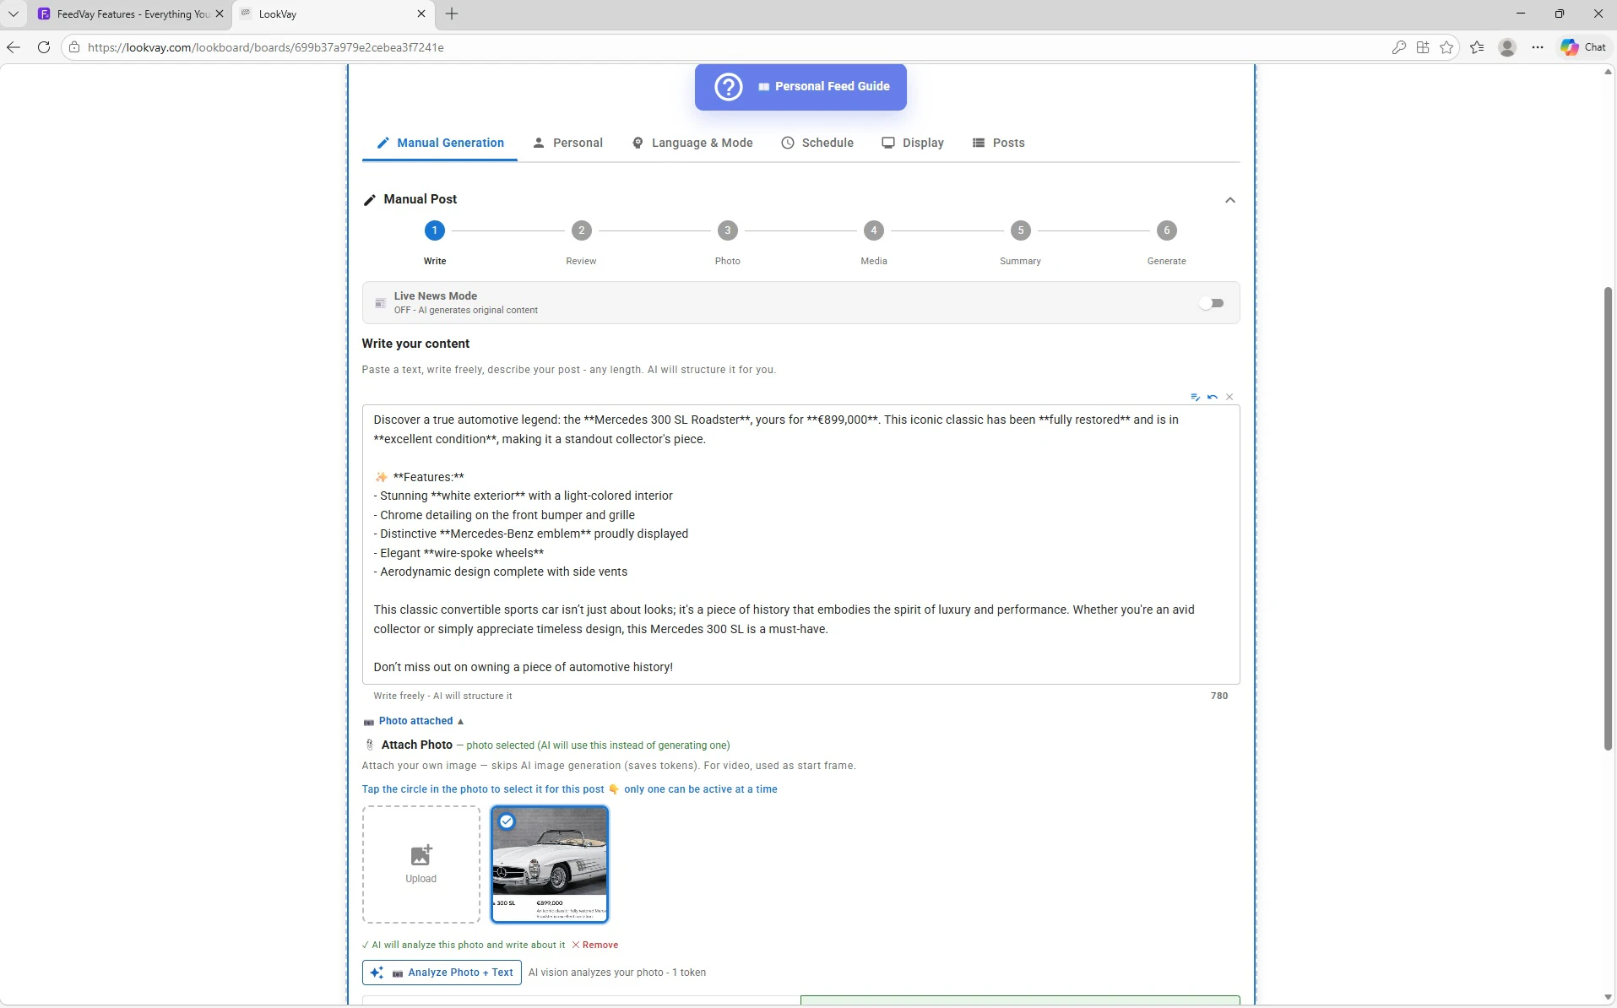Deselect the photo via its check circle
This screenshot has width=1617, height=1008.
(x=507, y=821)
